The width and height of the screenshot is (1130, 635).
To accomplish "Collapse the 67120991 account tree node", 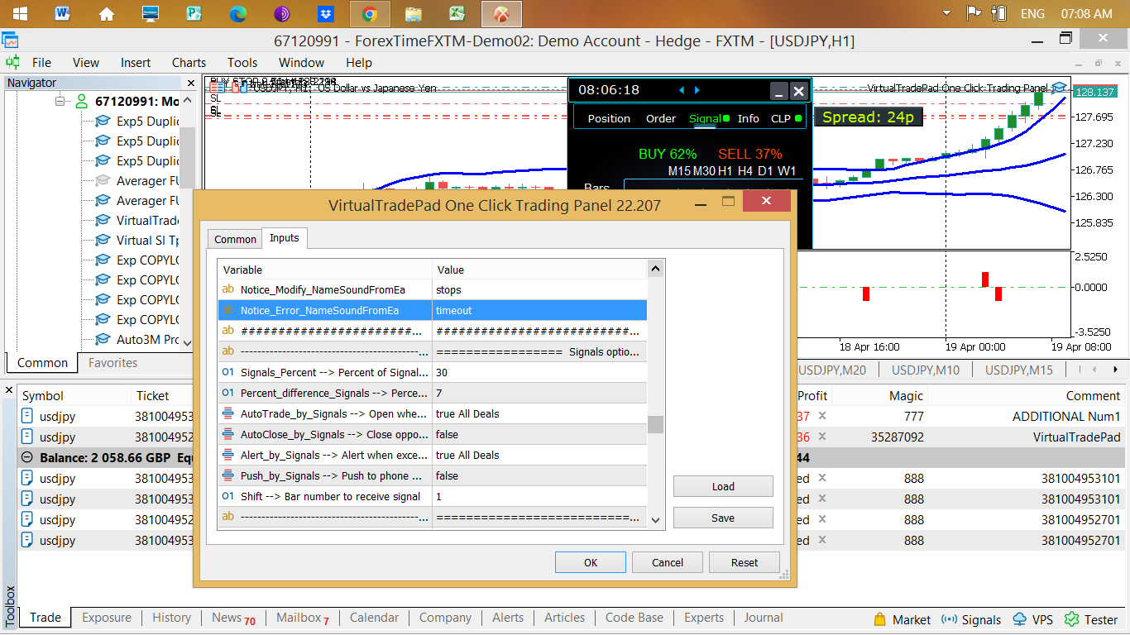I will pyautogui.click(x=60, y=101).
